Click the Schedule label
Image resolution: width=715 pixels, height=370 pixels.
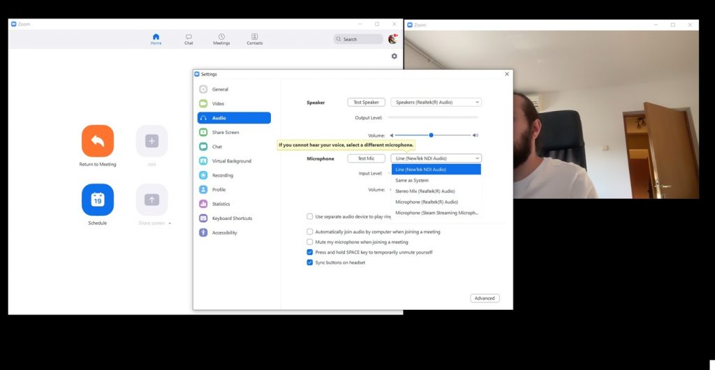click(x=98, y=223)
